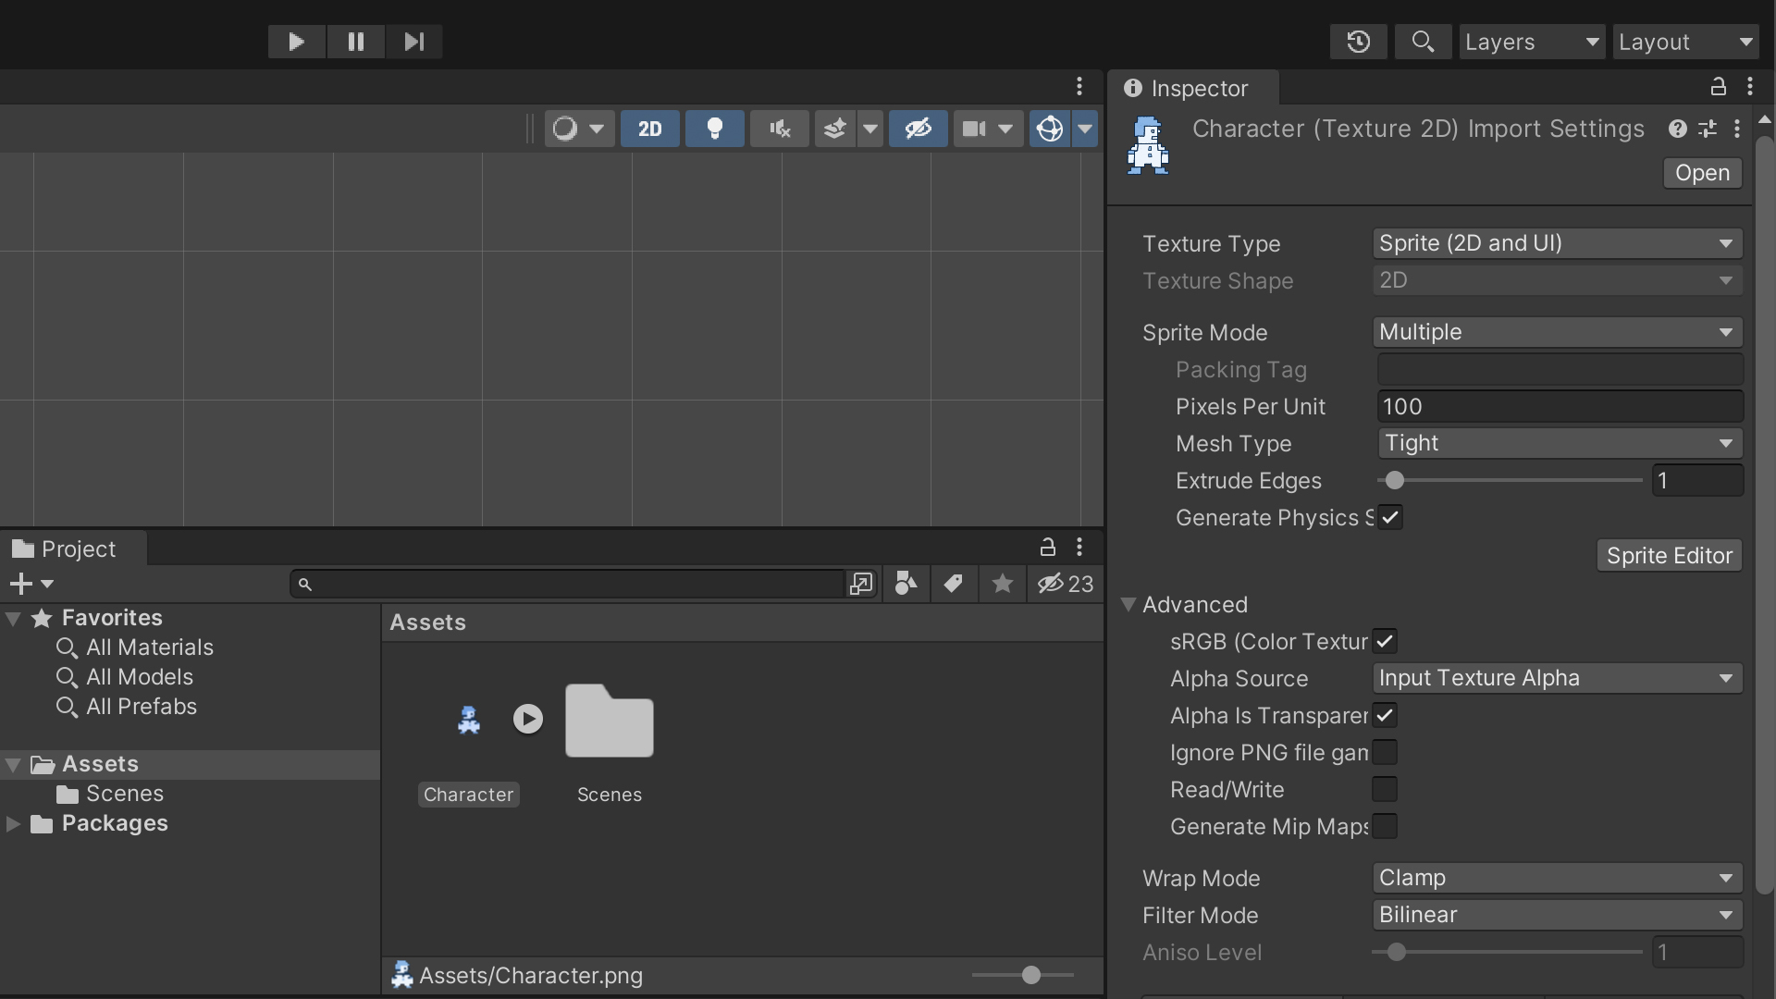The image size is (1776, 999).
Task: Click the Extrude Edges slider handle
Action: (1395, 480)
